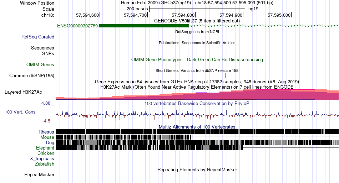This screenshot has height=183, width=339.
Task: Click the 57,594,800 ruler position
Action: point(183,15)
